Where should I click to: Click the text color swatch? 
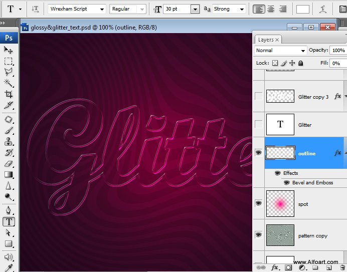pyautogui.click(x=303, y=9)
